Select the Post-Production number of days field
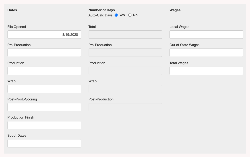This screenshot has height=157, width=250. click(x=125, y=107)
